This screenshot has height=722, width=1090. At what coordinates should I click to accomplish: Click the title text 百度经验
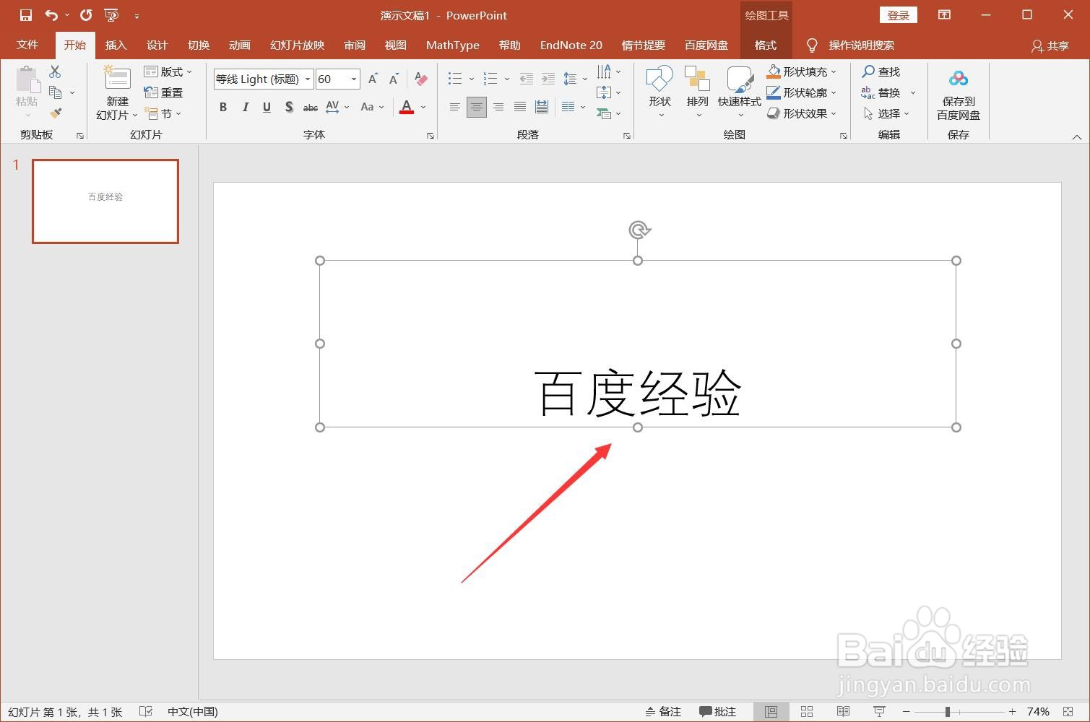(638, 393)
